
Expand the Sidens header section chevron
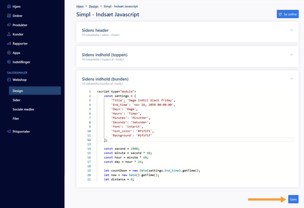291,30
